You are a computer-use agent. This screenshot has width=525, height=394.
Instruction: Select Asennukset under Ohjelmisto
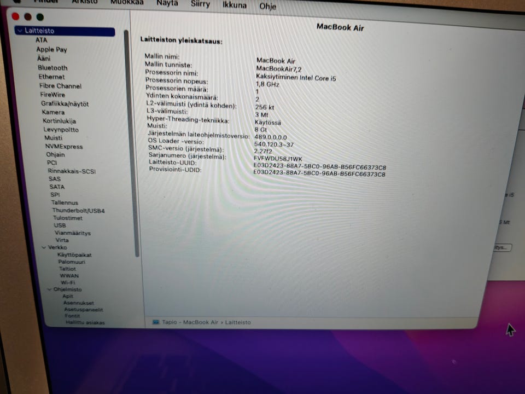pyautogui.click(x=79, y=303)
